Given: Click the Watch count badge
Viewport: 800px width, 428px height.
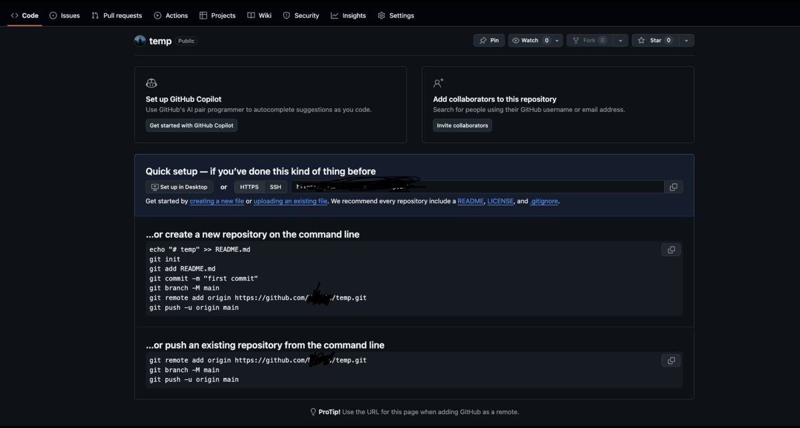Looking at the screenshot, I should pos(547,41).
